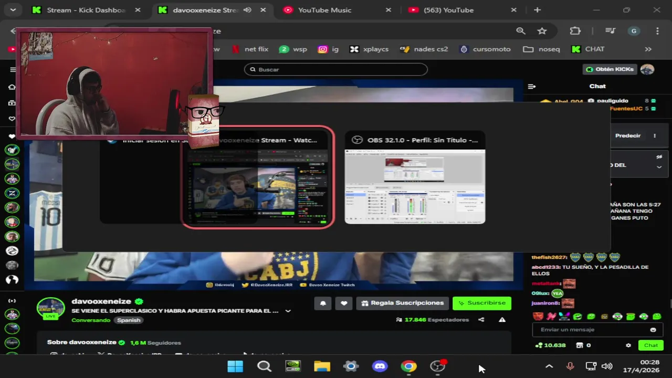Click the davooxeneize channel name
This screenshot has width=672, height=378.
tap(101, 301)
